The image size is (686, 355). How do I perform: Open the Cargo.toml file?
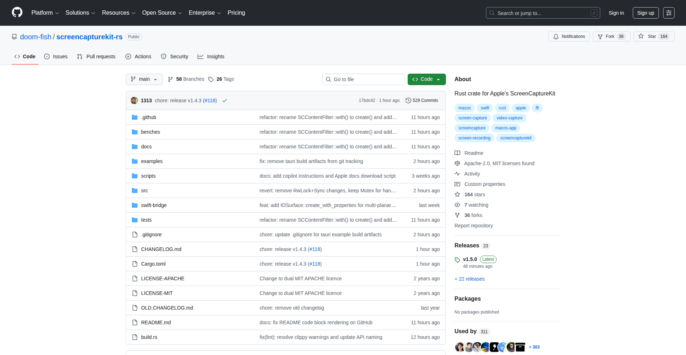point(153,264)
